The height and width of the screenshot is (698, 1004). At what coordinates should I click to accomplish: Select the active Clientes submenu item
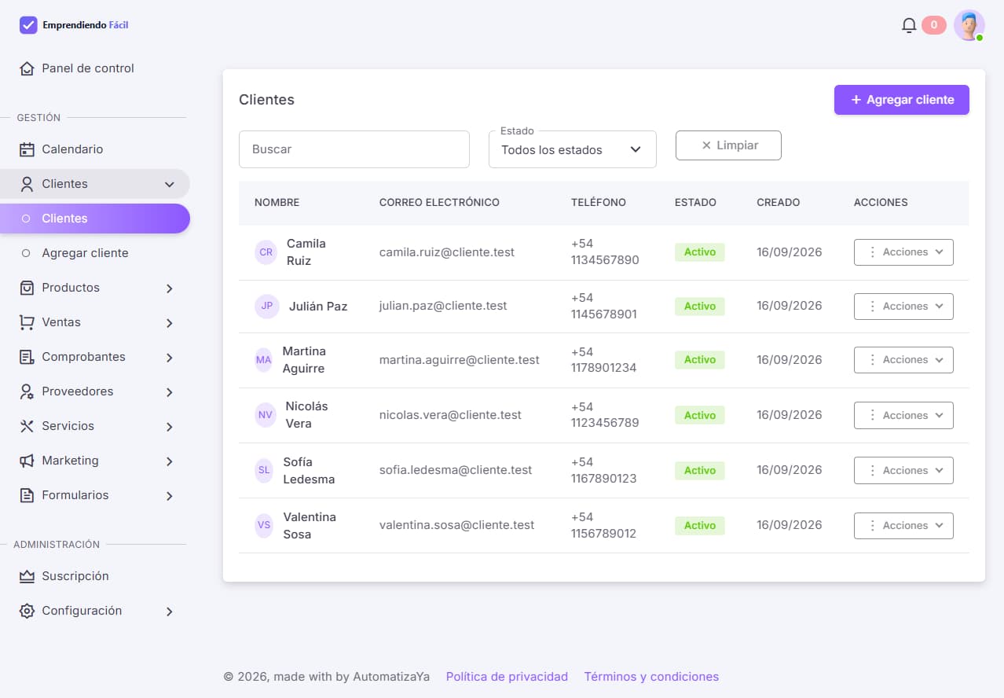click(94, 219)
